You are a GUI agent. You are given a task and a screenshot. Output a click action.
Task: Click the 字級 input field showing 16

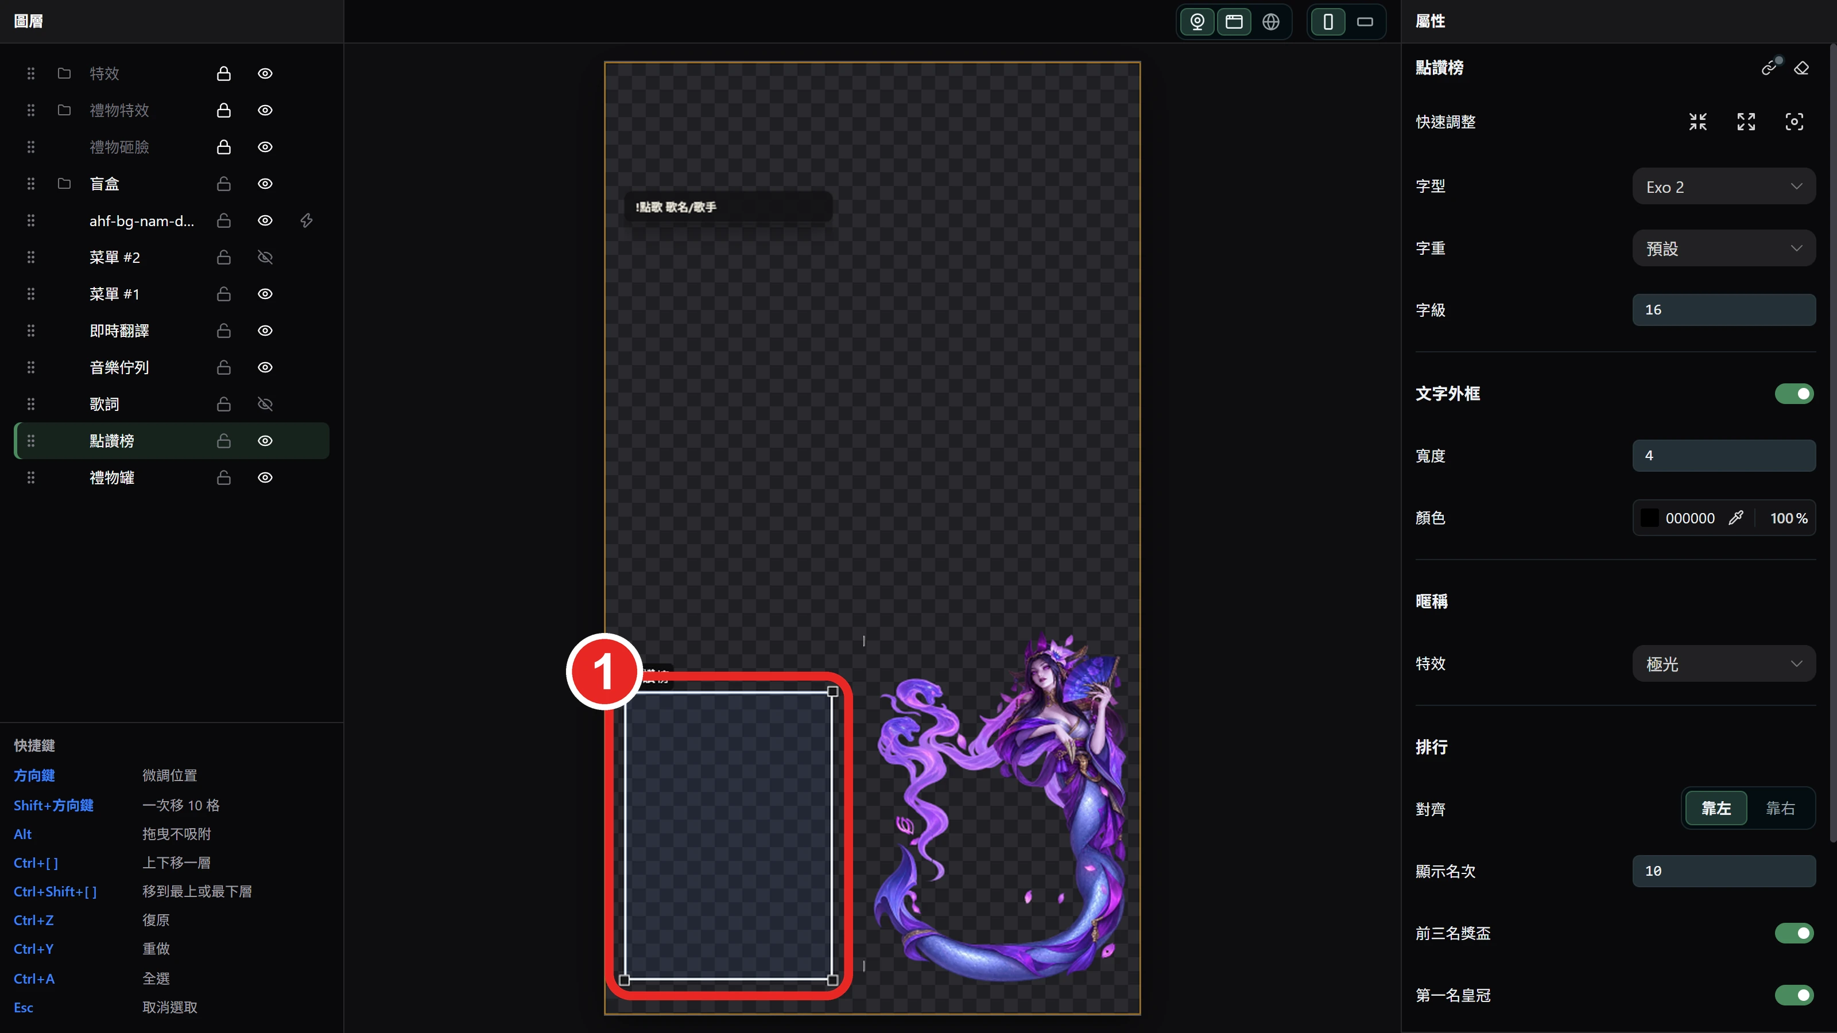tap(1723, 309)
